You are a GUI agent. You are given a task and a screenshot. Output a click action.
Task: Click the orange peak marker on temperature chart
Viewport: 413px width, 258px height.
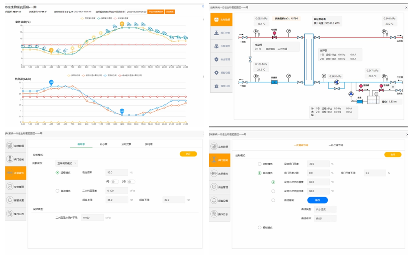(x=122, y=24)
